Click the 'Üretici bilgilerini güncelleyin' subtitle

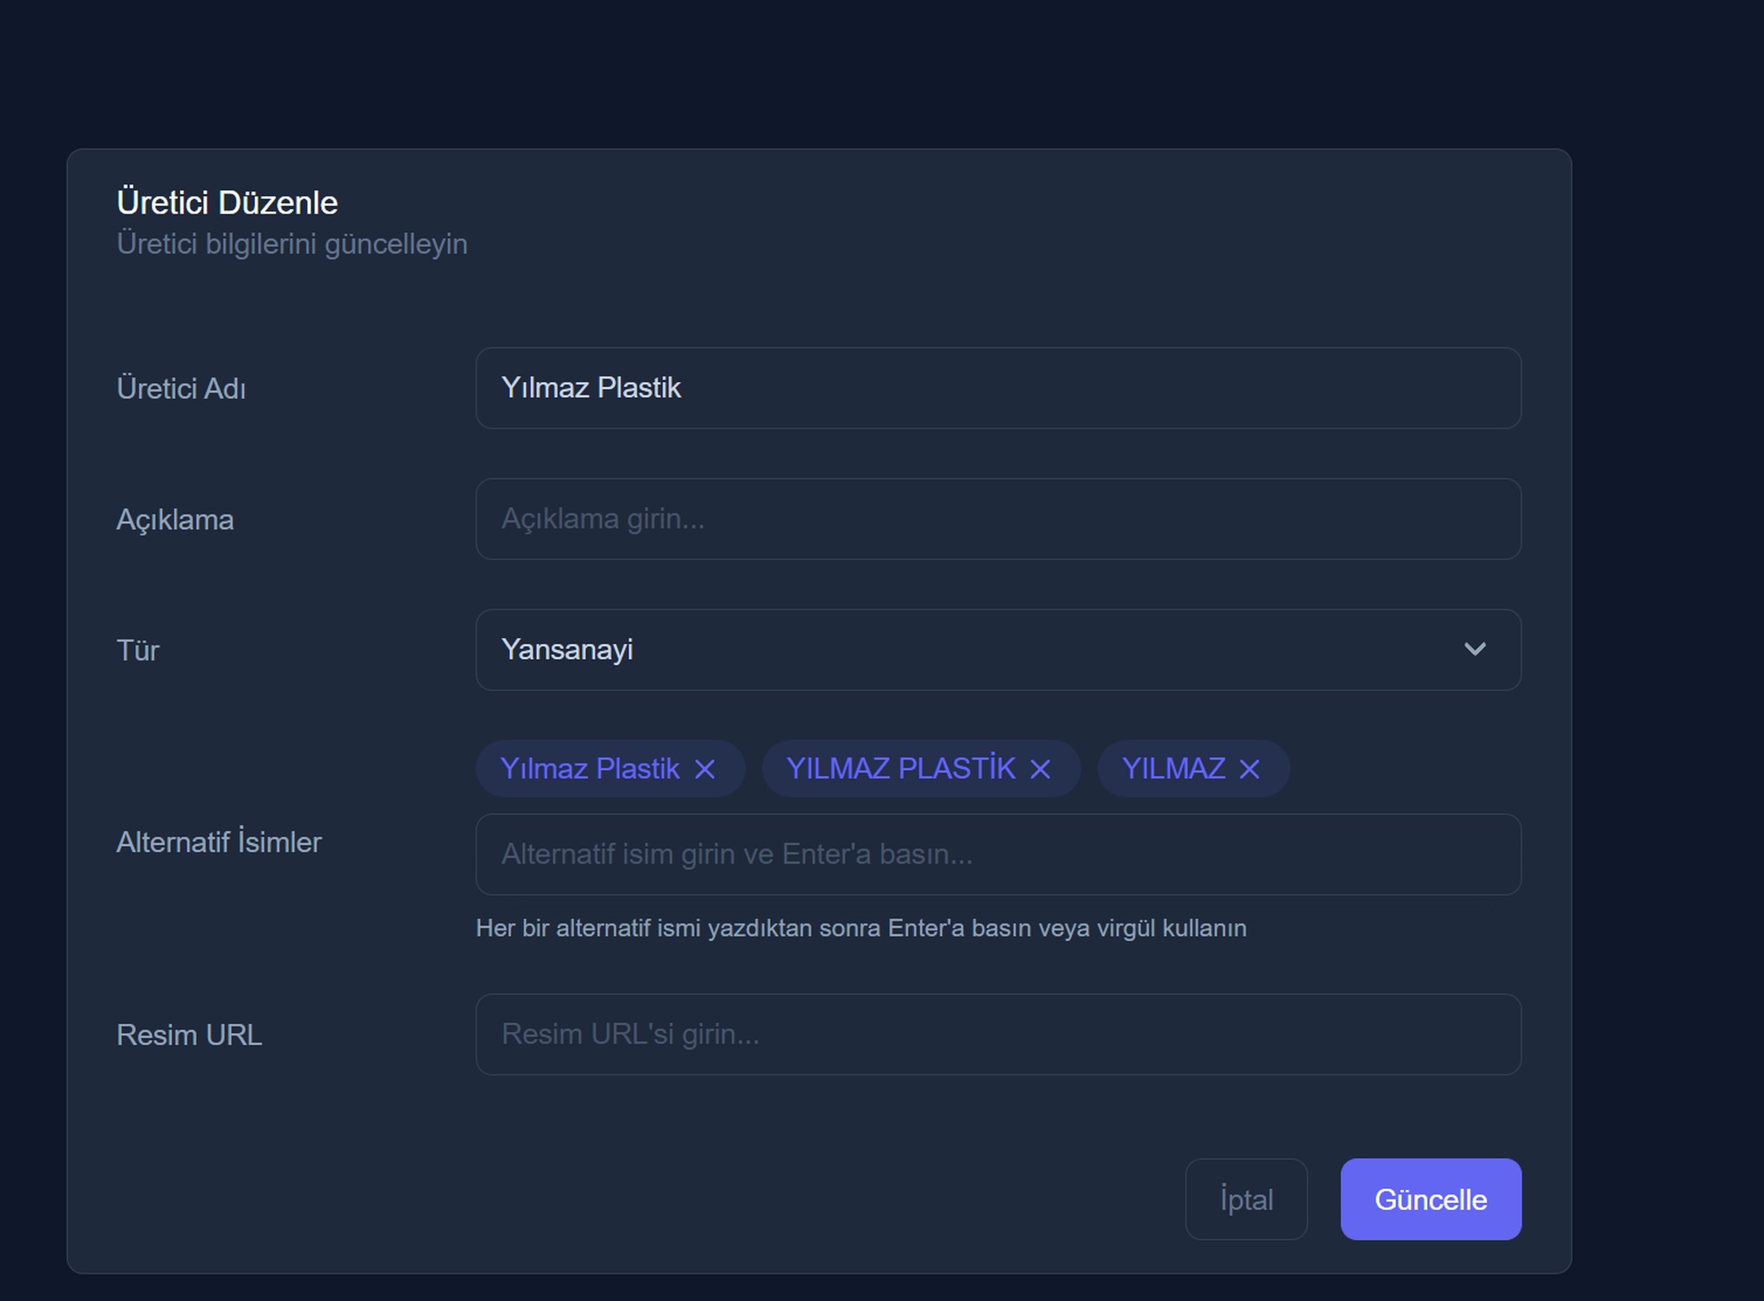[x=292, y=244]
